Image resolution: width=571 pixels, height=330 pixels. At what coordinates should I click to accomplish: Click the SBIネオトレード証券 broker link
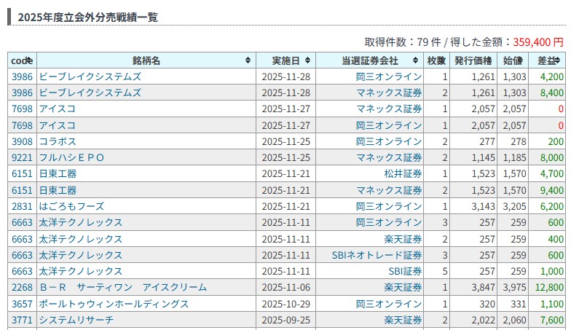tap(377, 255)
